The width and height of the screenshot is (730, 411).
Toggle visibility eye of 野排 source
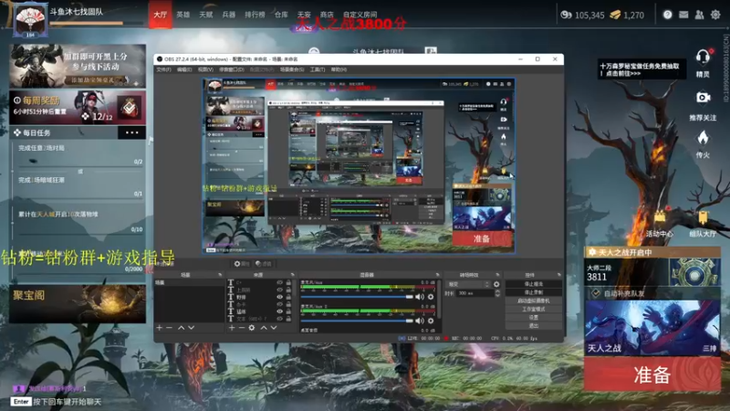tap(280, 297)
